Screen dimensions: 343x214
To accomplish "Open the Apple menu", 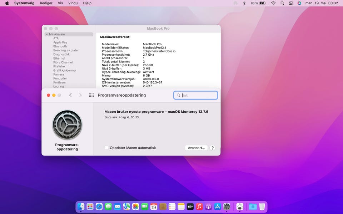I will click(x=7, y=3).
